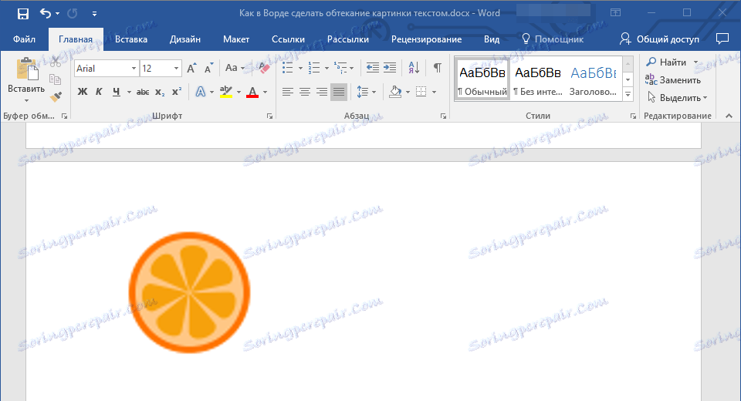This screenshot has width=741, height=401.
Task: Open the Абзац dialog launcher
Action: [x=443, y=116]
